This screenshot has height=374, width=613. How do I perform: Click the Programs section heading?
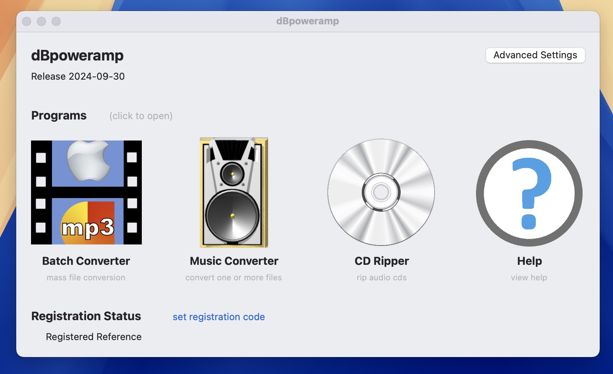point(59,115)
